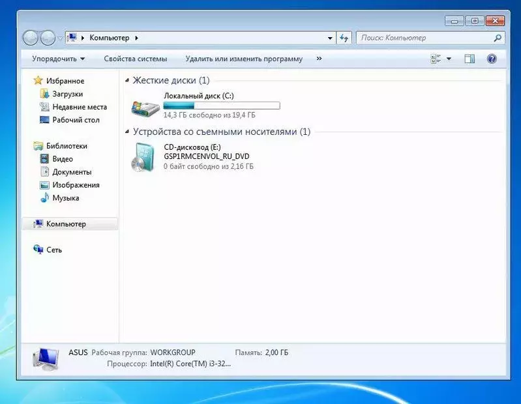The image size is (521, 404).
Task: Click the Локальный диск (C:) label
Action: point(199,96)
